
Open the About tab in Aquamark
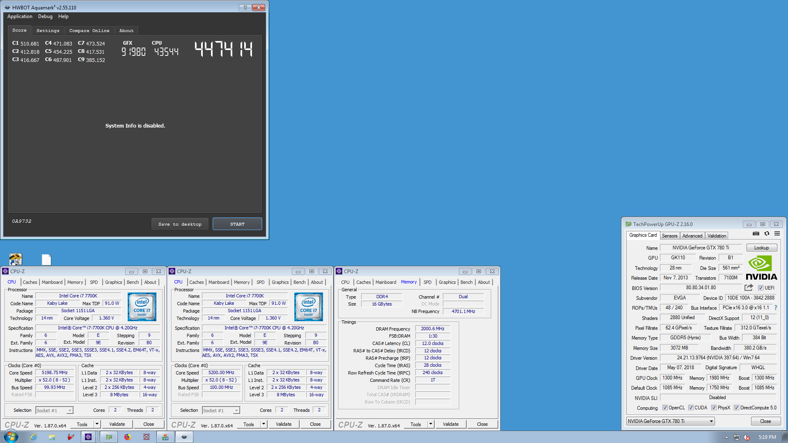[x=126, y=30]
